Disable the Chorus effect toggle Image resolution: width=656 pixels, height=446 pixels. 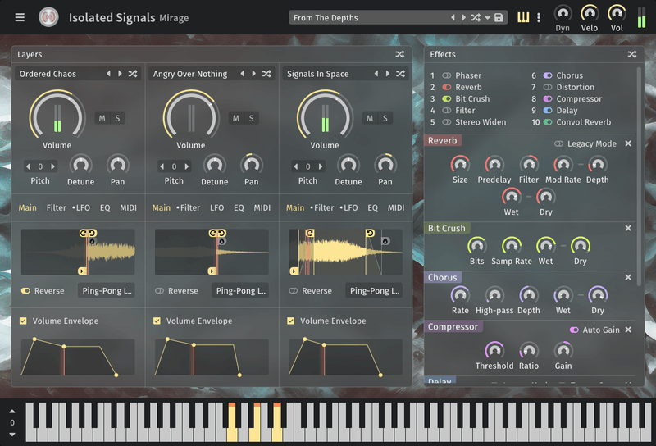[x=548, y=75]
